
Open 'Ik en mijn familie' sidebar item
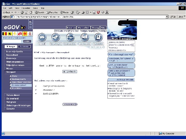tap(18, 51)
